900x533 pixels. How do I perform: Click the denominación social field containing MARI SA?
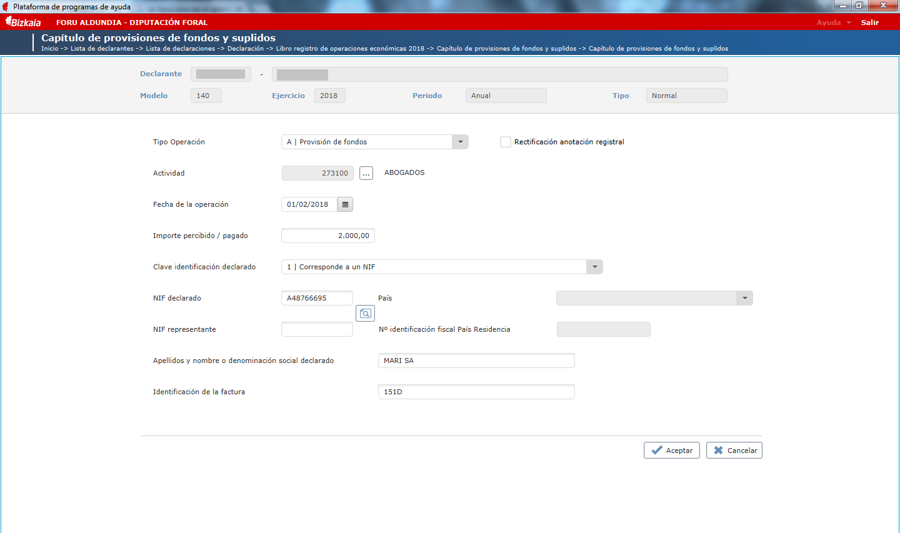(476, 361)
